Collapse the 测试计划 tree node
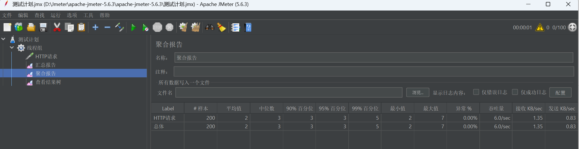This screenshot has width=579, height=149. (3, 39)
